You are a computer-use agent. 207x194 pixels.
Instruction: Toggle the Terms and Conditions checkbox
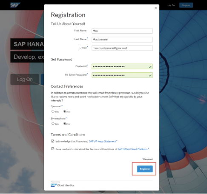click(x=52, y=149)
